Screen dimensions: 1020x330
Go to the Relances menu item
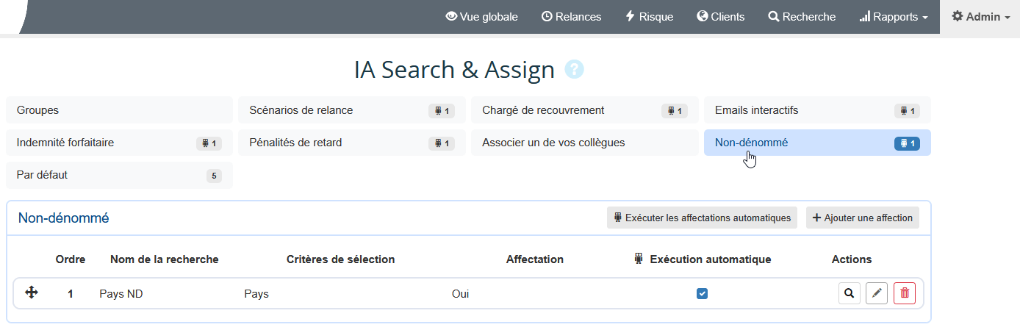(x=571, y=16)
